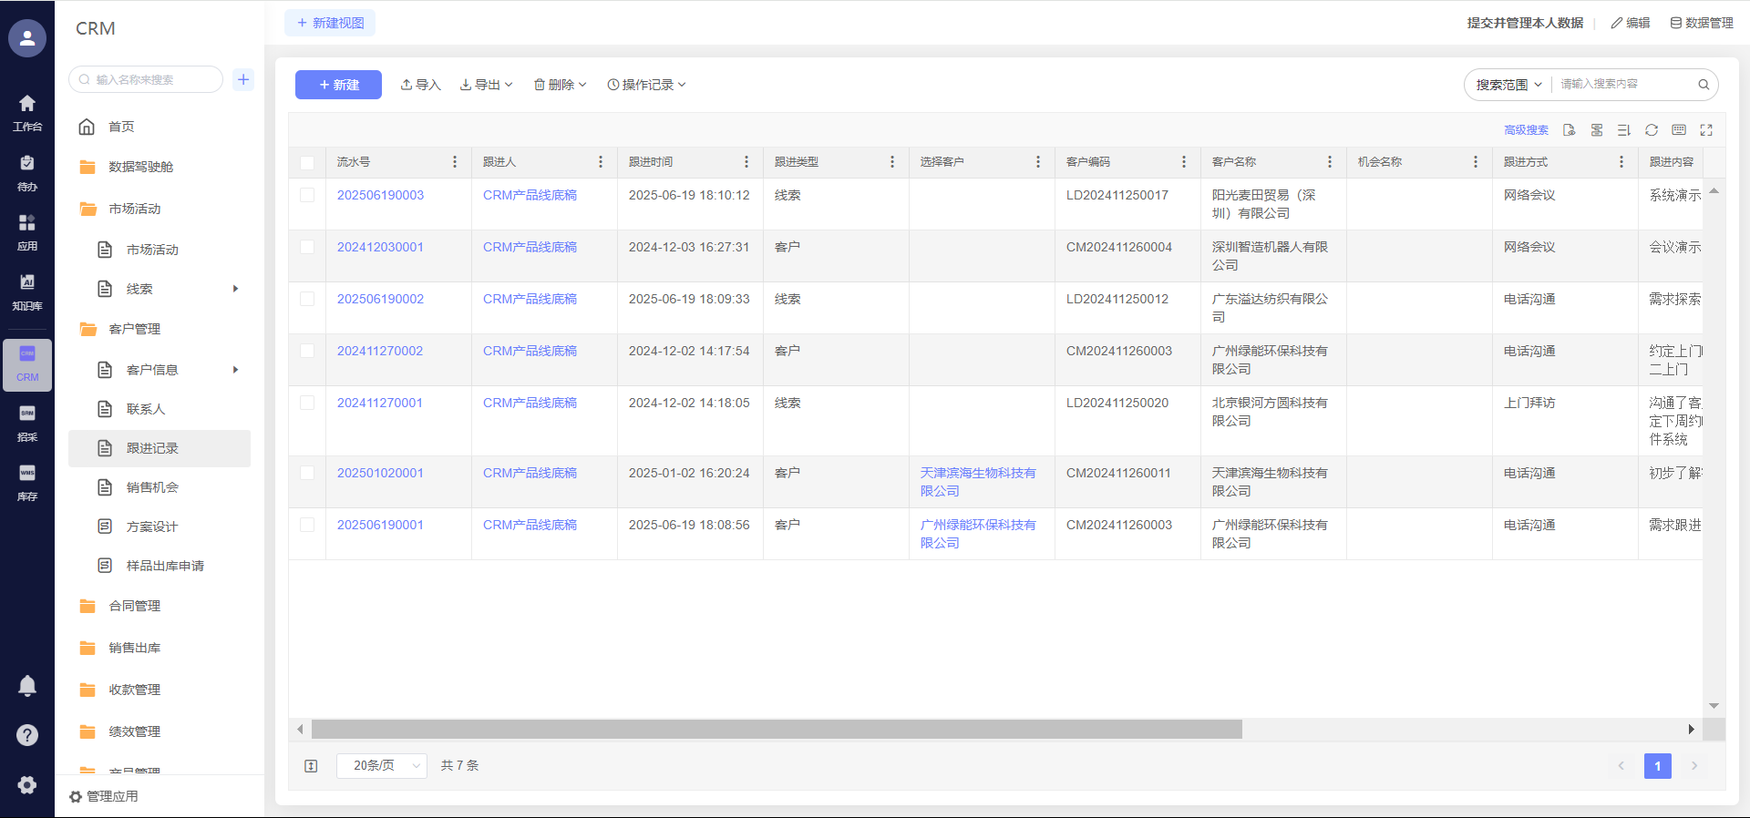Open 销售机会 in the sidebar menu

[x=152, y=487]
